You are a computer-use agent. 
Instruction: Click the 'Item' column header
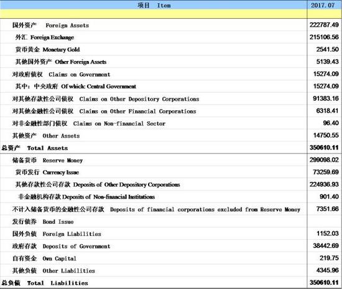pos(154,5)
